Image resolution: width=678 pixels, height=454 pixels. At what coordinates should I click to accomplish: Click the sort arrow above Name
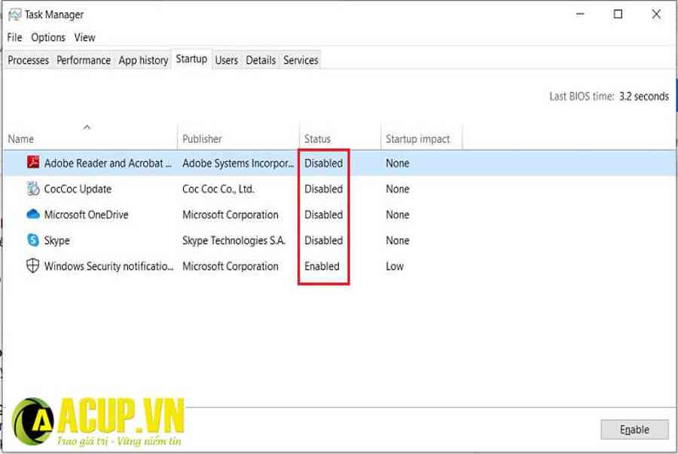tap(87, 127)
